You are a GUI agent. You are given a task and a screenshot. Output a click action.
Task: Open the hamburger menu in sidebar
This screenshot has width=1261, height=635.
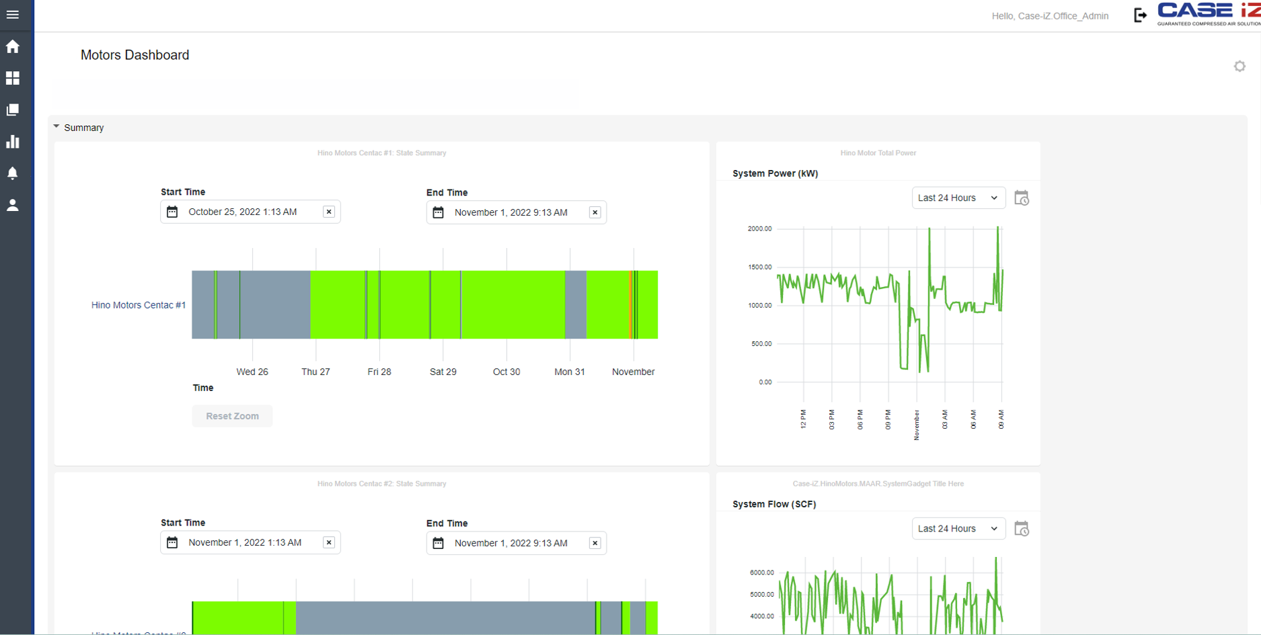(x=12, y=14)
